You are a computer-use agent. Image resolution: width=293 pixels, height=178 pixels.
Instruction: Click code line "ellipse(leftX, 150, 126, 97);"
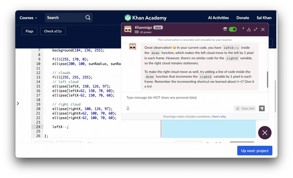pyautogui.click(x=81, y=86)
